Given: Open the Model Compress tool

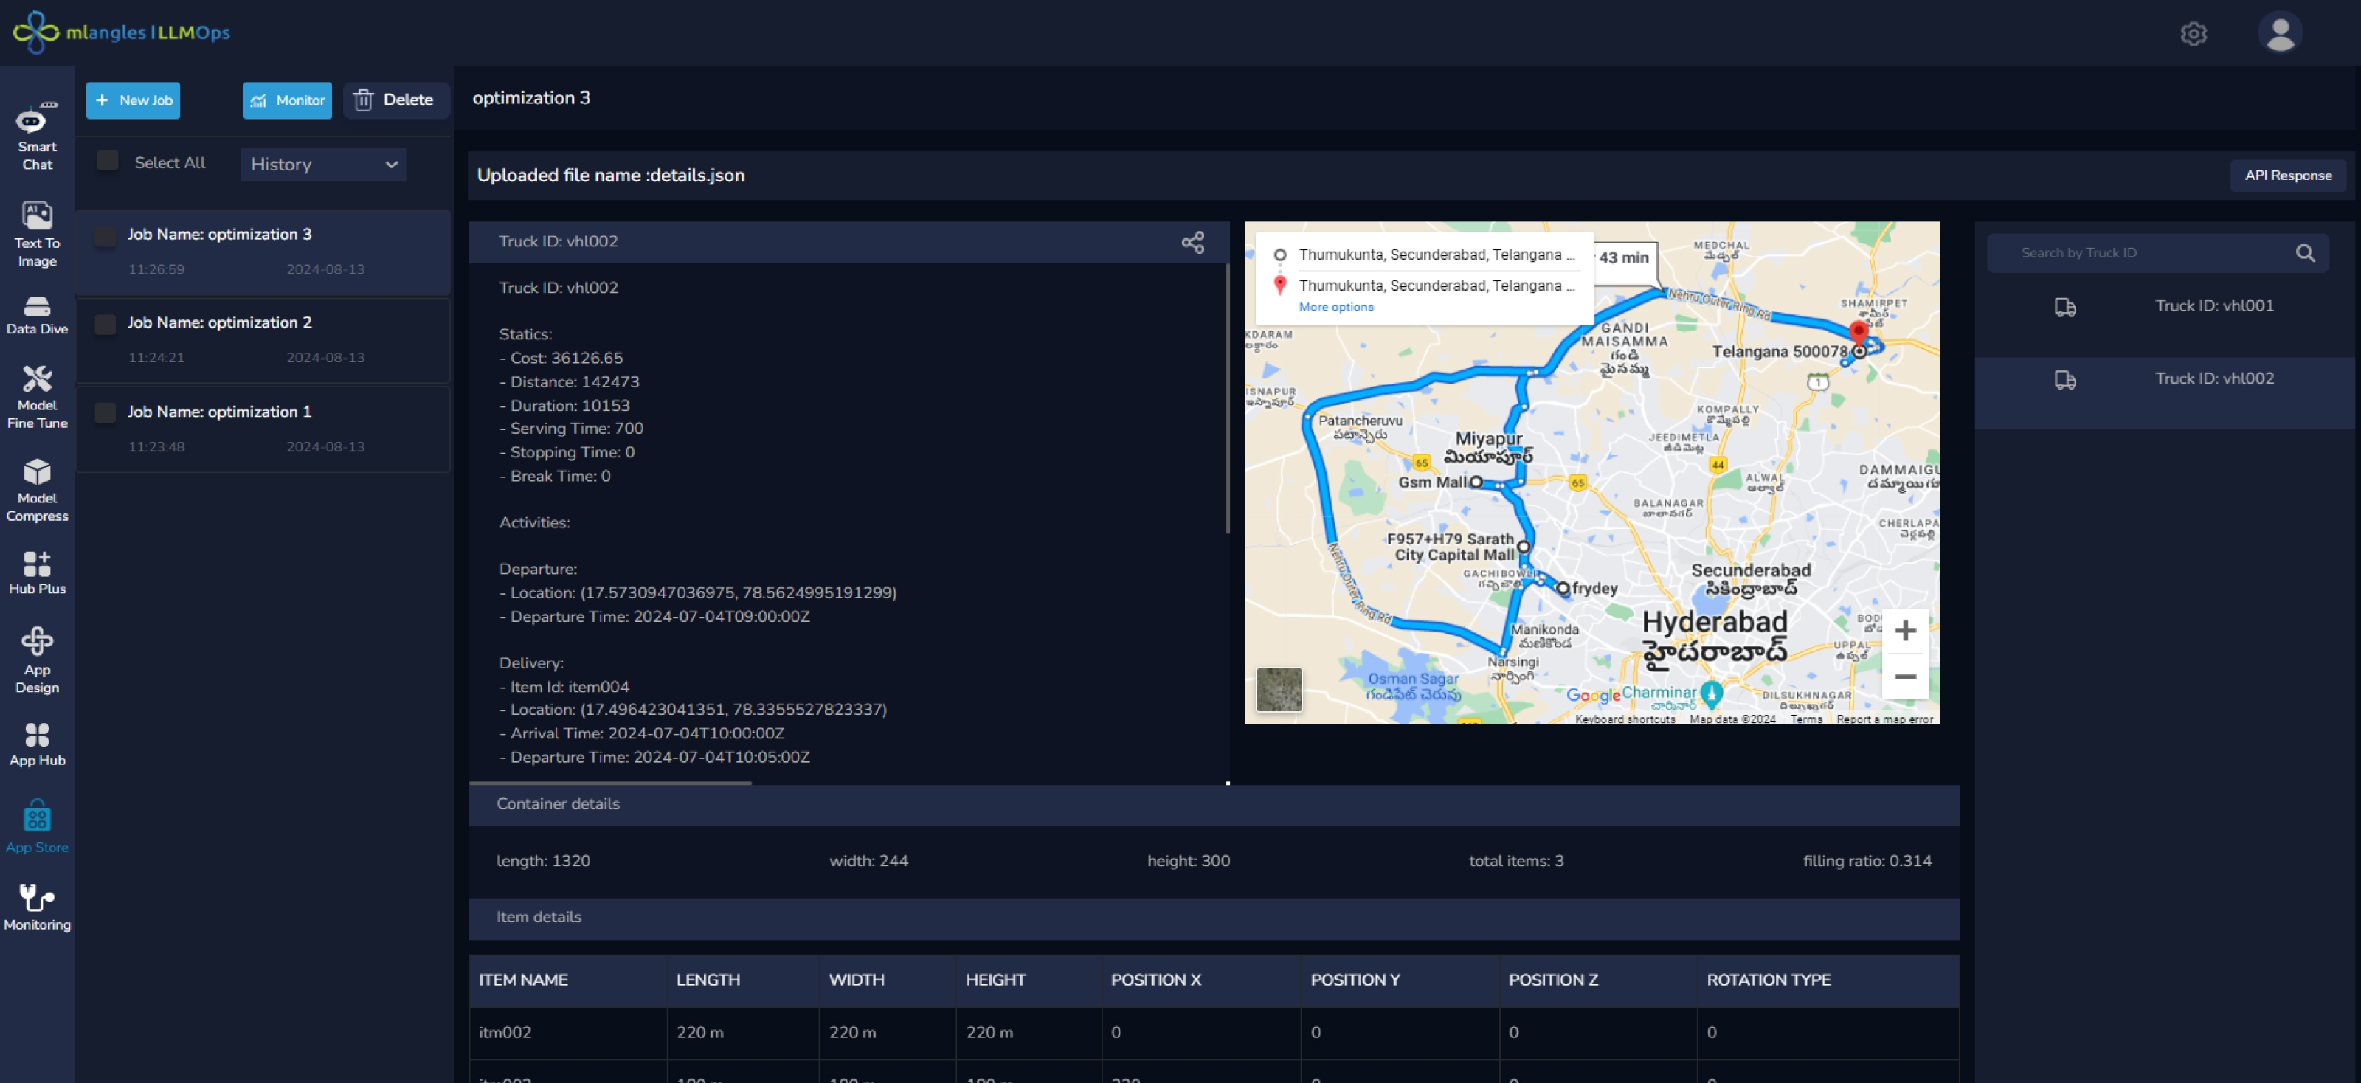Looking at the screenshot, I should point(37,490).
